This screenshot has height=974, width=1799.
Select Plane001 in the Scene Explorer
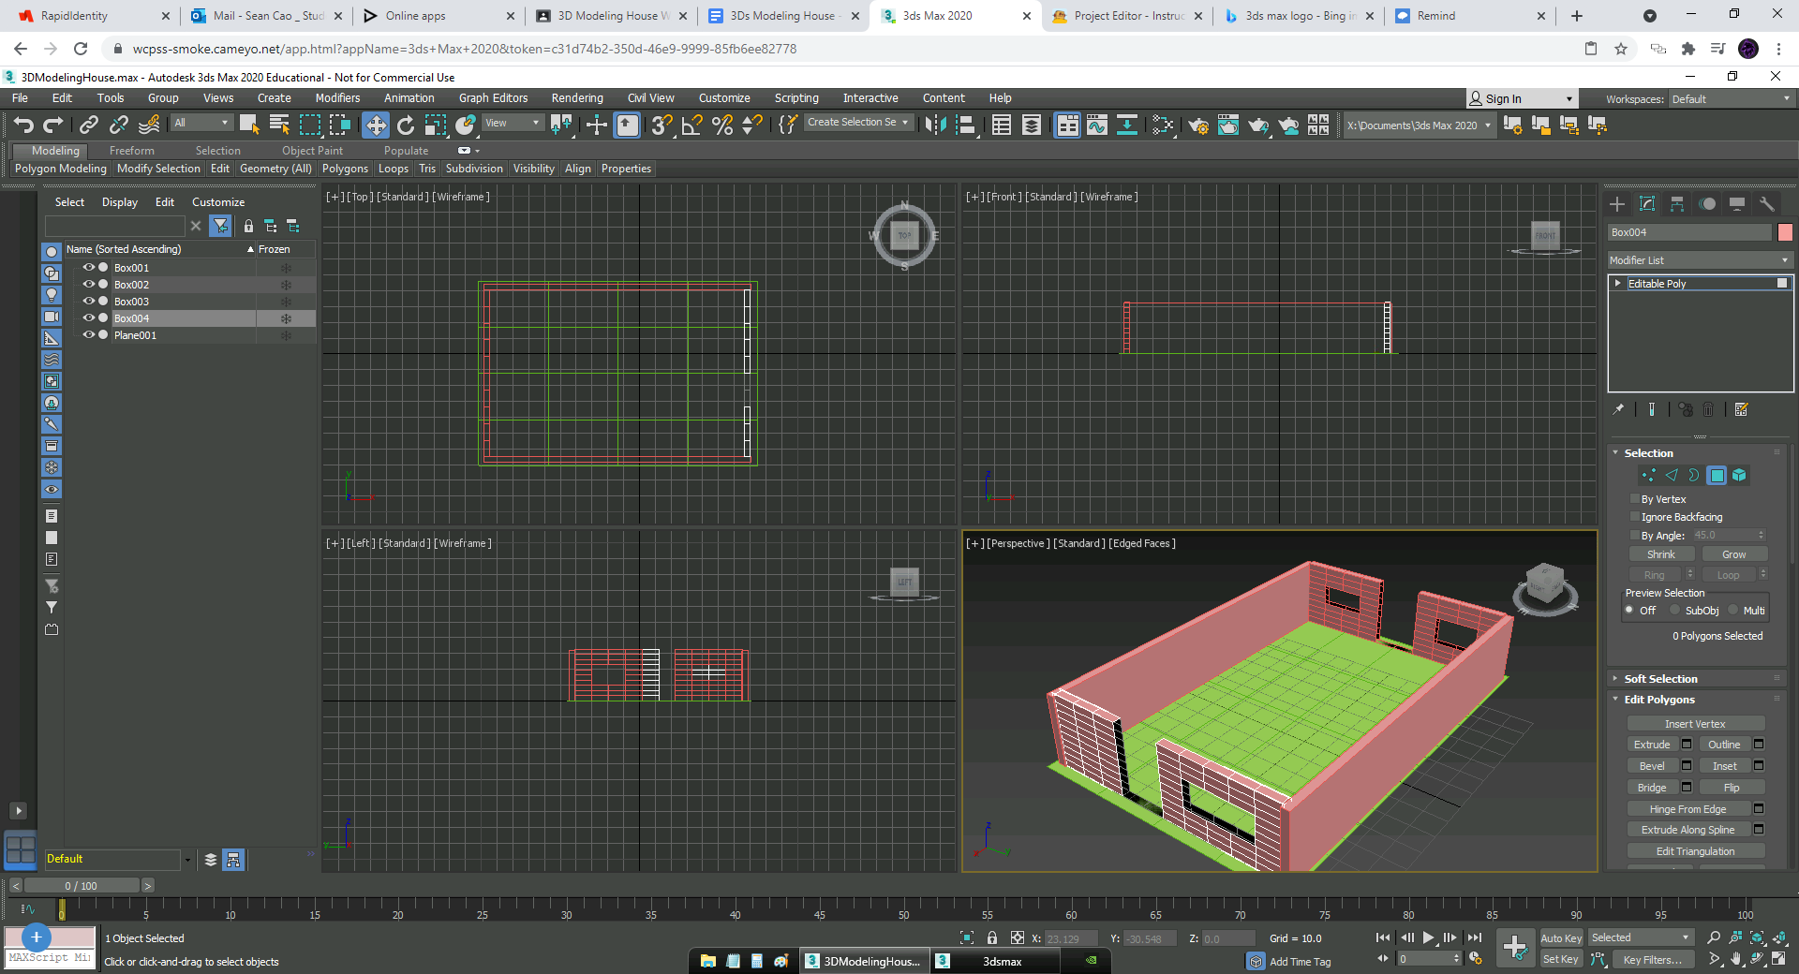coord(135,334)
